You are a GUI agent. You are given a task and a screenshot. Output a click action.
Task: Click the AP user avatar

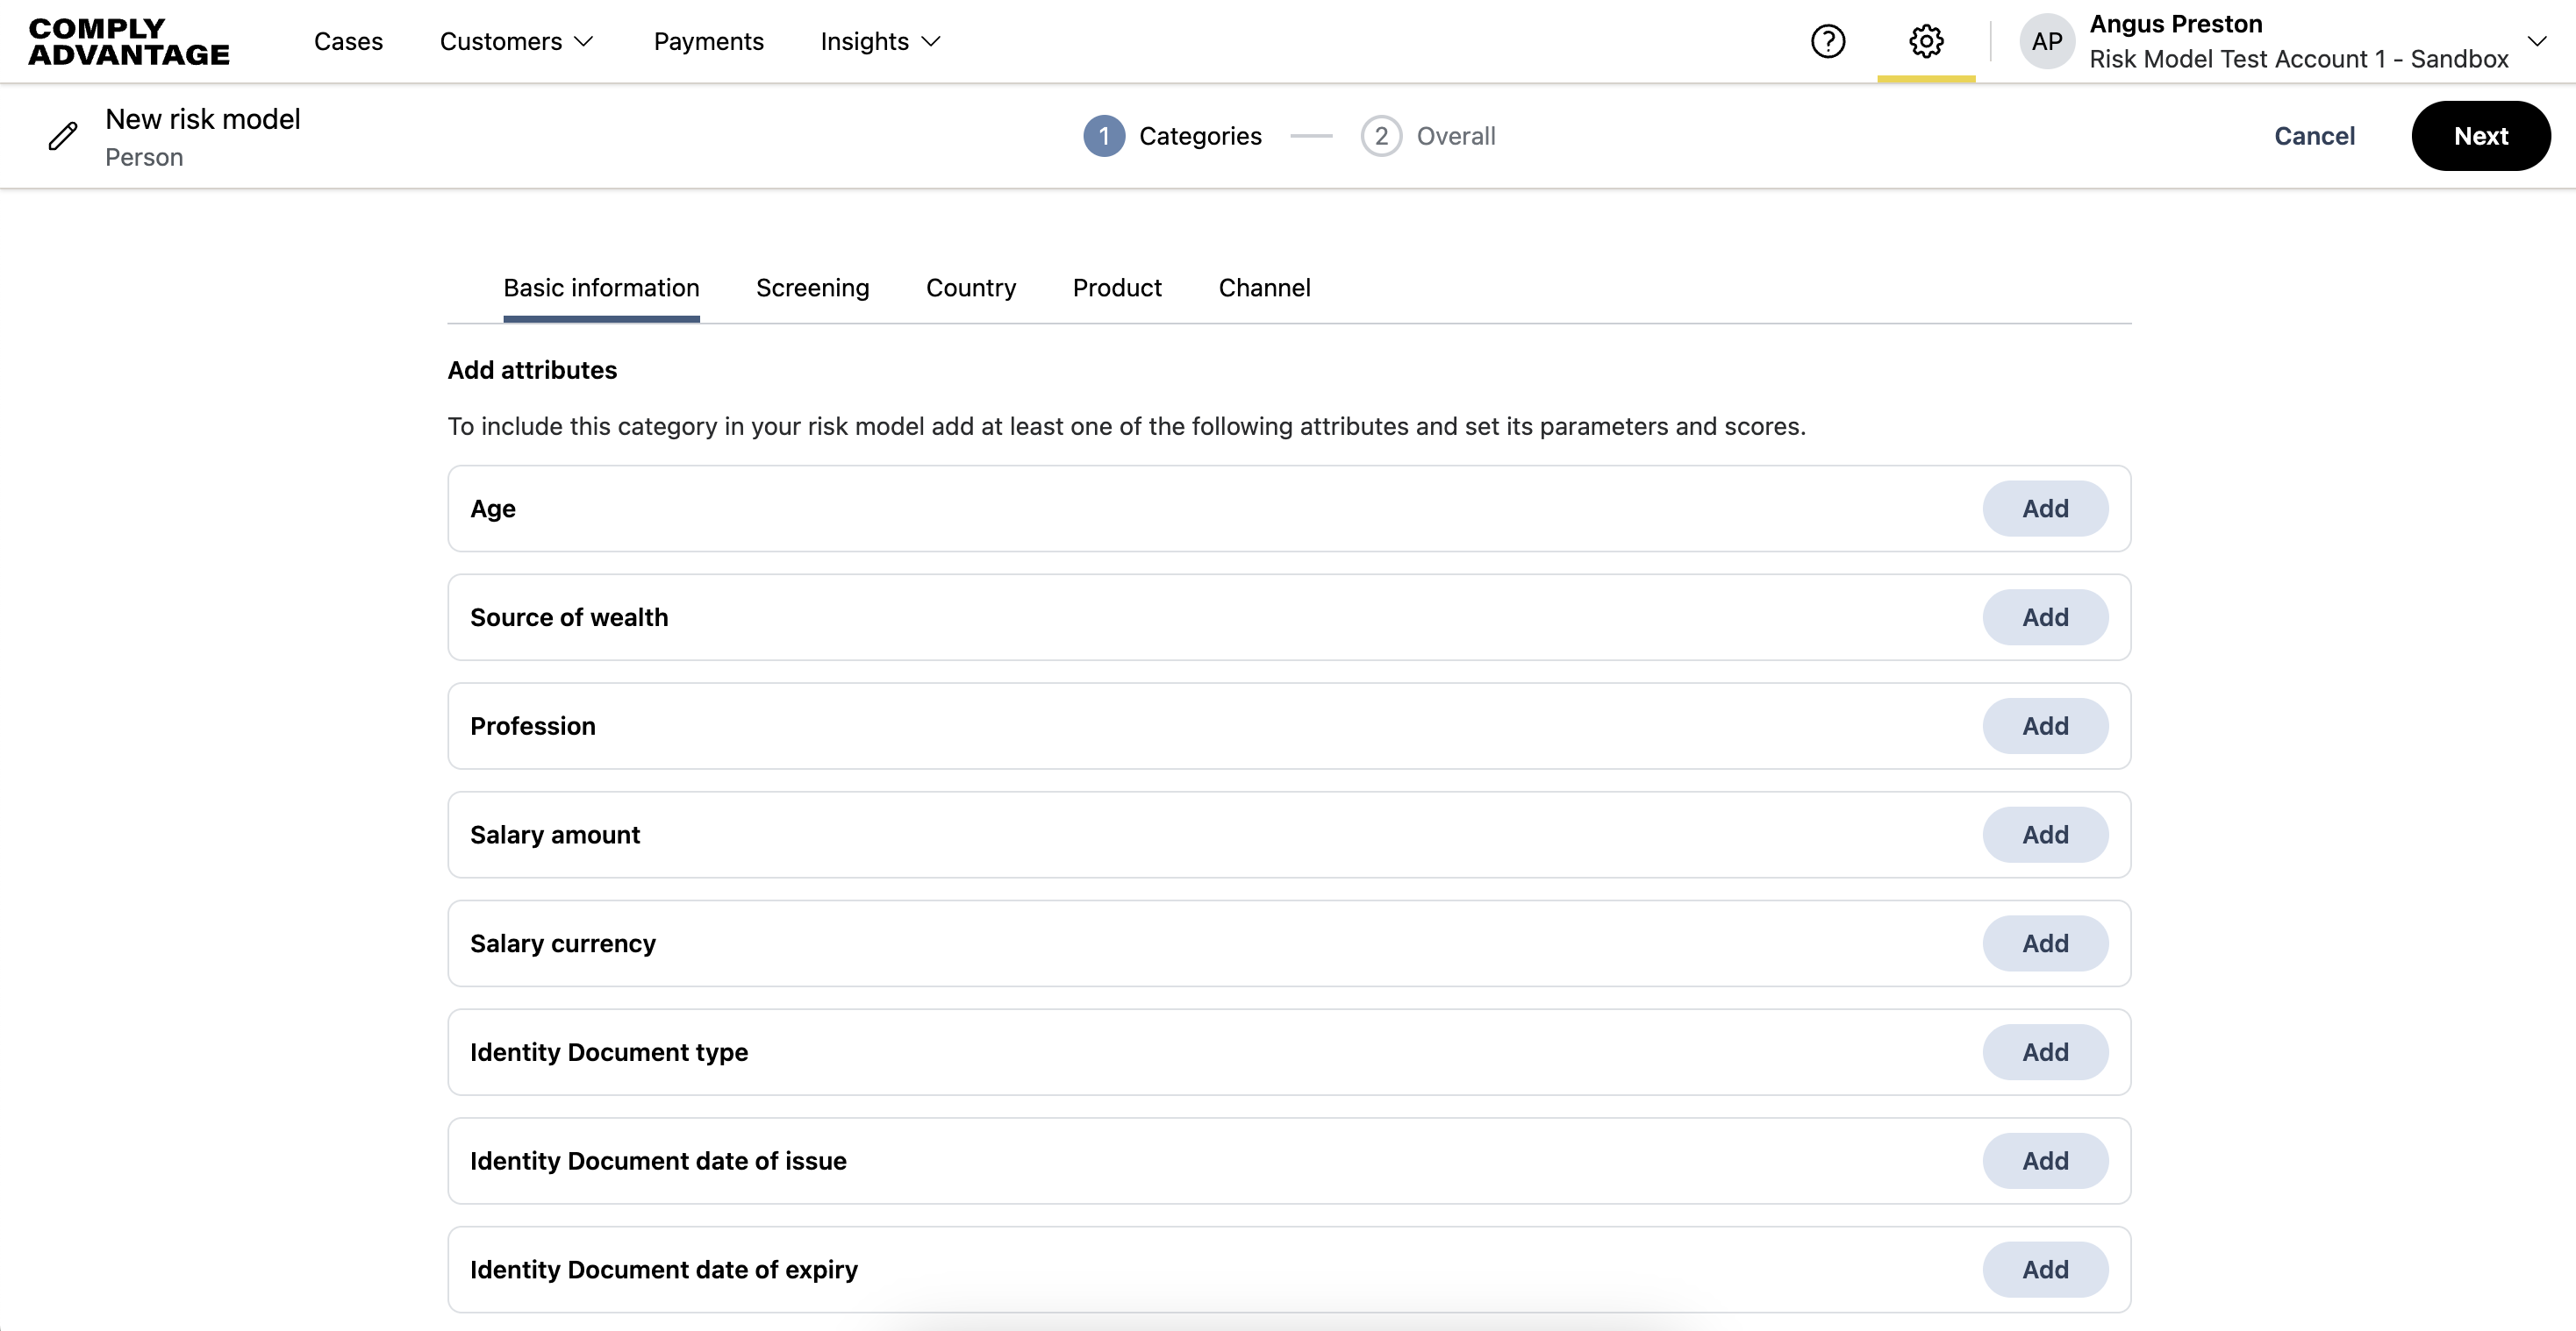2046,41
